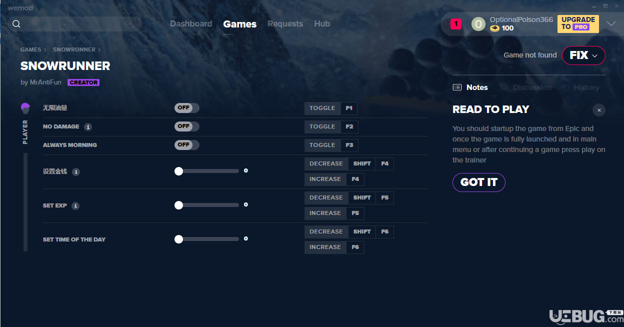Go to the Requests tab

[285, 24]
